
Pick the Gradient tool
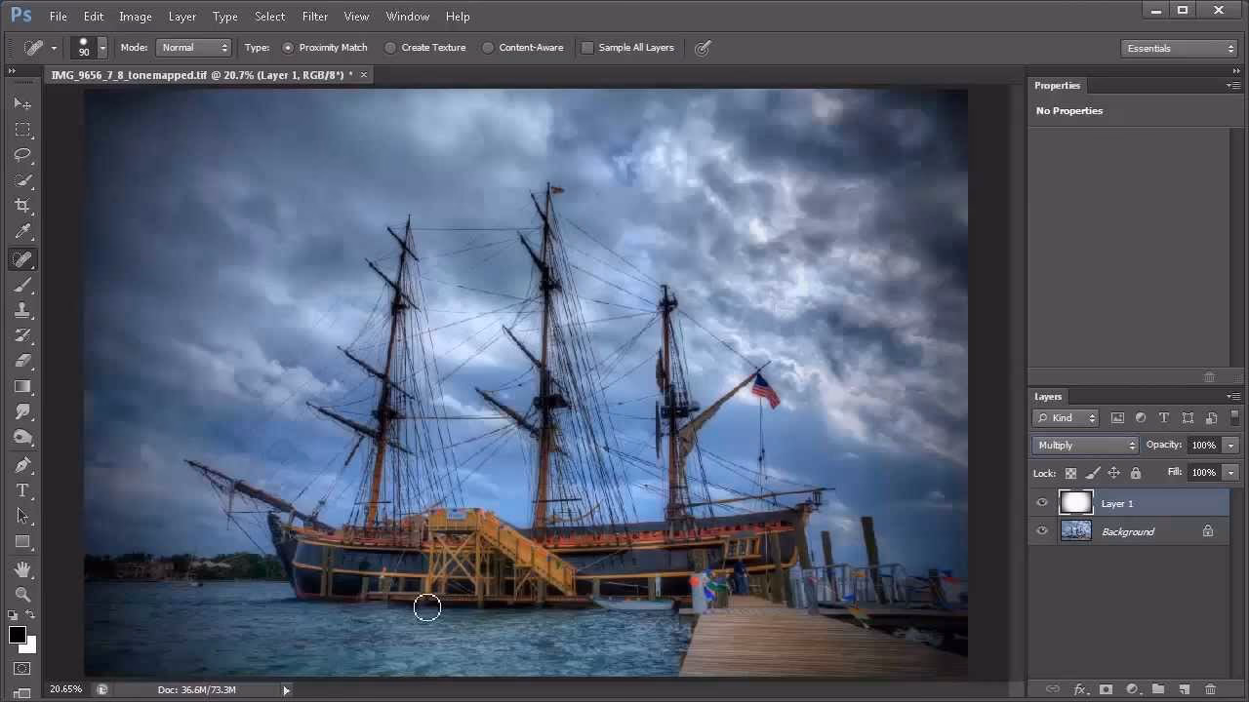[x=23, y=385]
